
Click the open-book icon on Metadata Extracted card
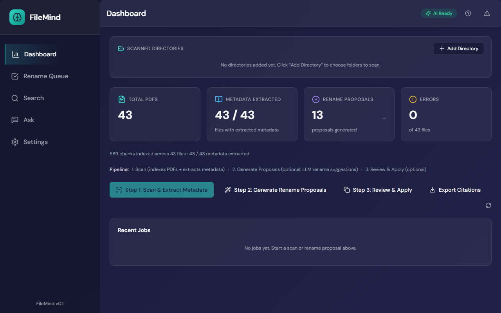(x=218, y=99)
